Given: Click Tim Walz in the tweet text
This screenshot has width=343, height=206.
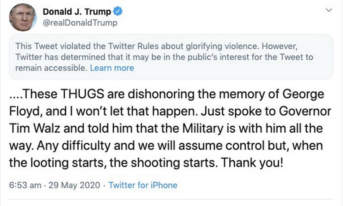Looking at the screenshot, I should click(39, 129).
